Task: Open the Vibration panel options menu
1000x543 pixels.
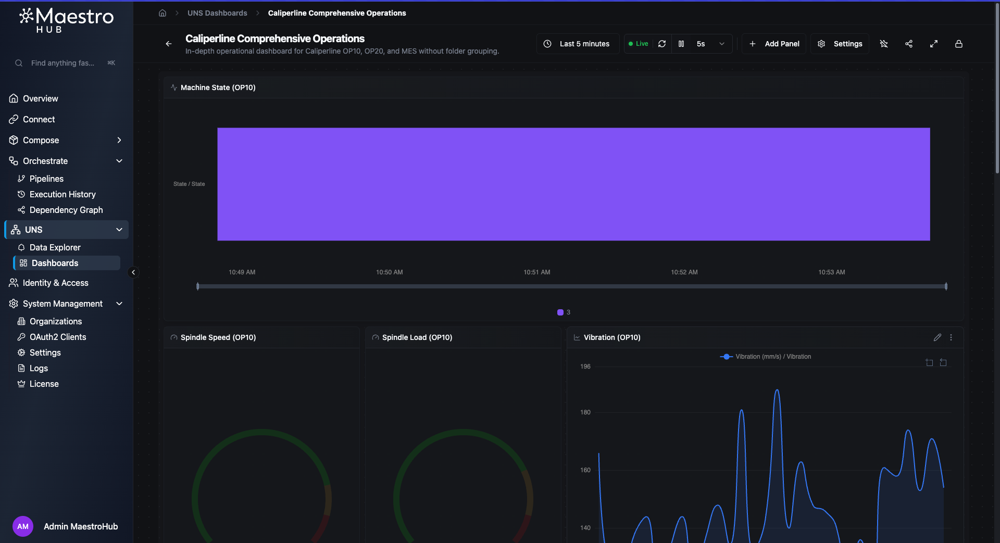Action: 951,337
